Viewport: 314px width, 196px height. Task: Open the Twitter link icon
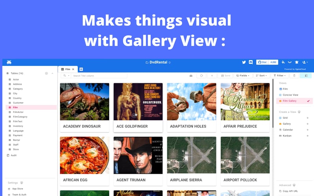pos(244,62)
